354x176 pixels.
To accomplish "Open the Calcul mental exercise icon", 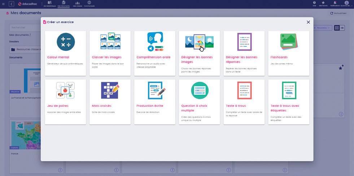I will pos(66,42).
